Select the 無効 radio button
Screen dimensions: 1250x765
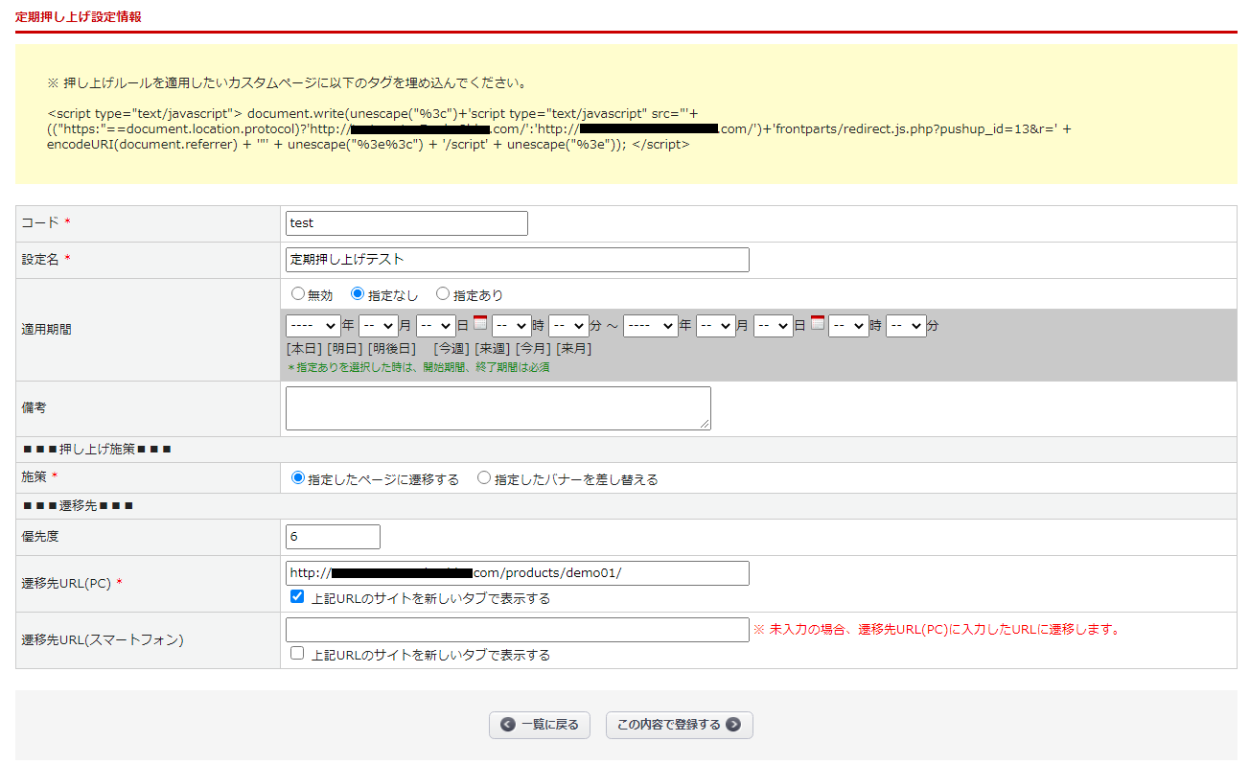[297, 294]
